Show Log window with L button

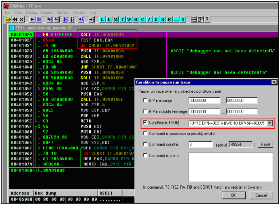pyautogui.click(x=102, y=20)
